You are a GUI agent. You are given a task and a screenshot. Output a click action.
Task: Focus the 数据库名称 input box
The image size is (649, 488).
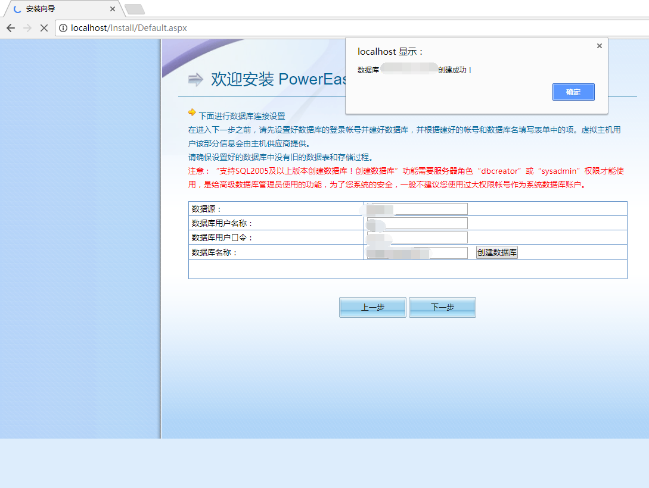(x=417, y=253)
